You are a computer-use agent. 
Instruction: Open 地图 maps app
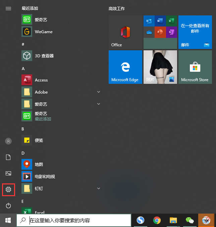tap(61, 164)
